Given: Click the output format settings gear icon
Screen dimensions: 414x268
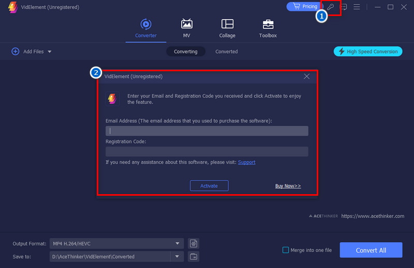Looking at the screenshot, I should [x=194, y=243].
